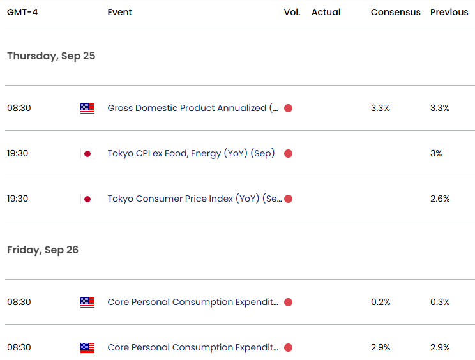Click the Event column header
The width and height of the screenshot is (475, 360).
click(120, 12)
